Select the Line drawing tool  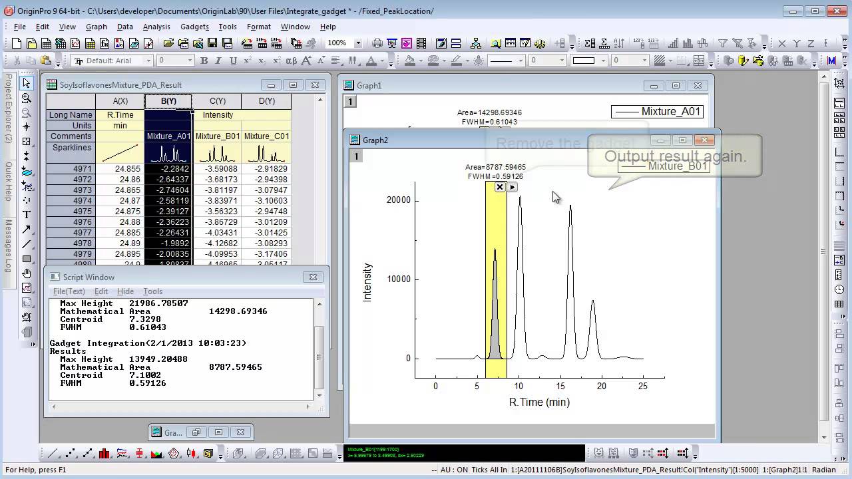[27, 244]
